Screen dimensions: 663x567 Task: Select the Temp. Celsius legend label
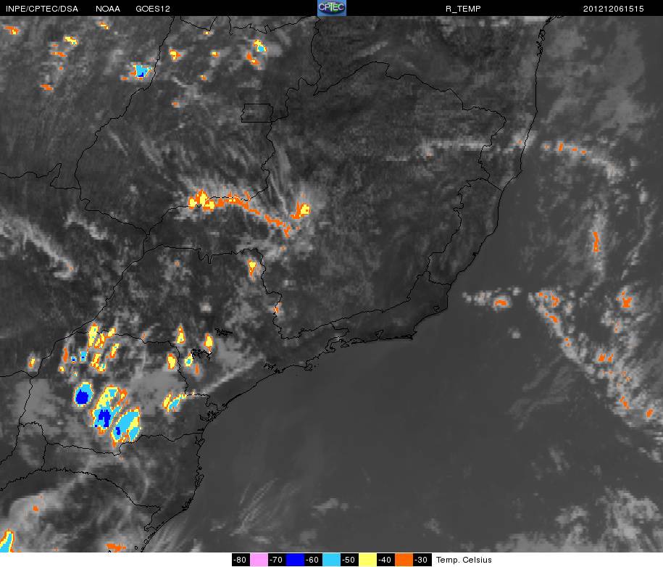[464, 560]
